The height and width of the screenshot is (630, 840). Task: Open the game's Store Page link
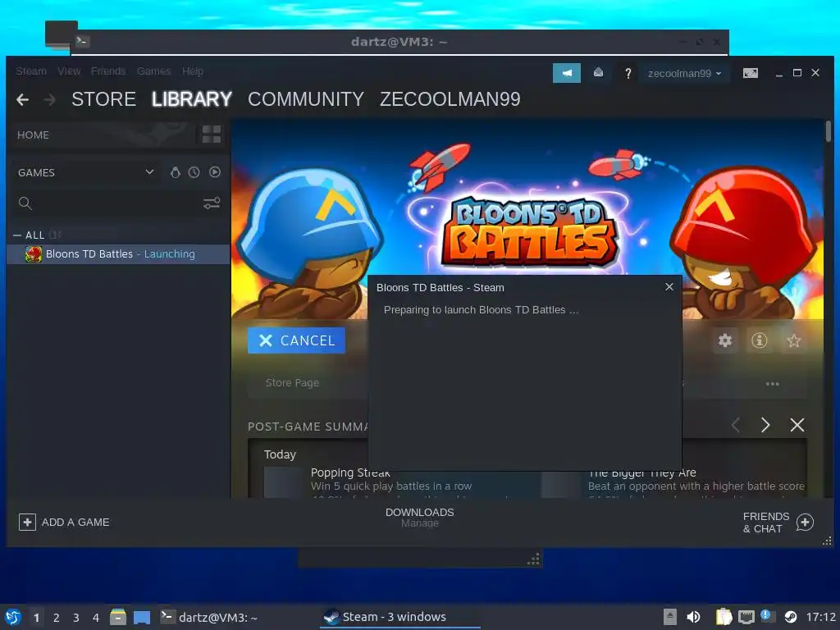292,383
